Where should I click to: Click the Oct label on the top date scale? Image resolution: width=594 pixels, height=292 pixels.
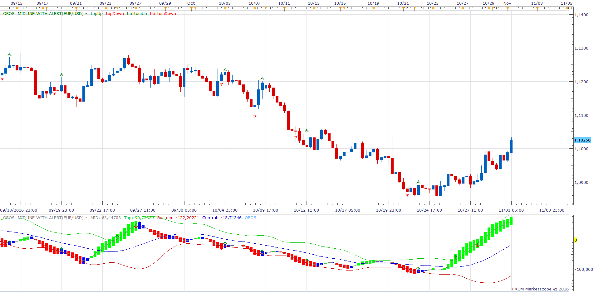point(191,3)
